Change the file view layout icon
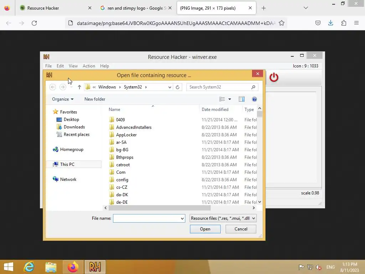 click(x=222, y=99)
